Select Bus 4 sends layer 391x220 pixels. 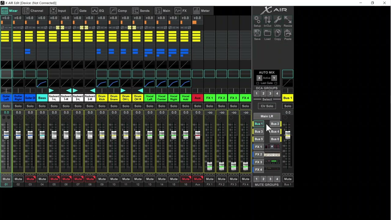coord(275,131)
